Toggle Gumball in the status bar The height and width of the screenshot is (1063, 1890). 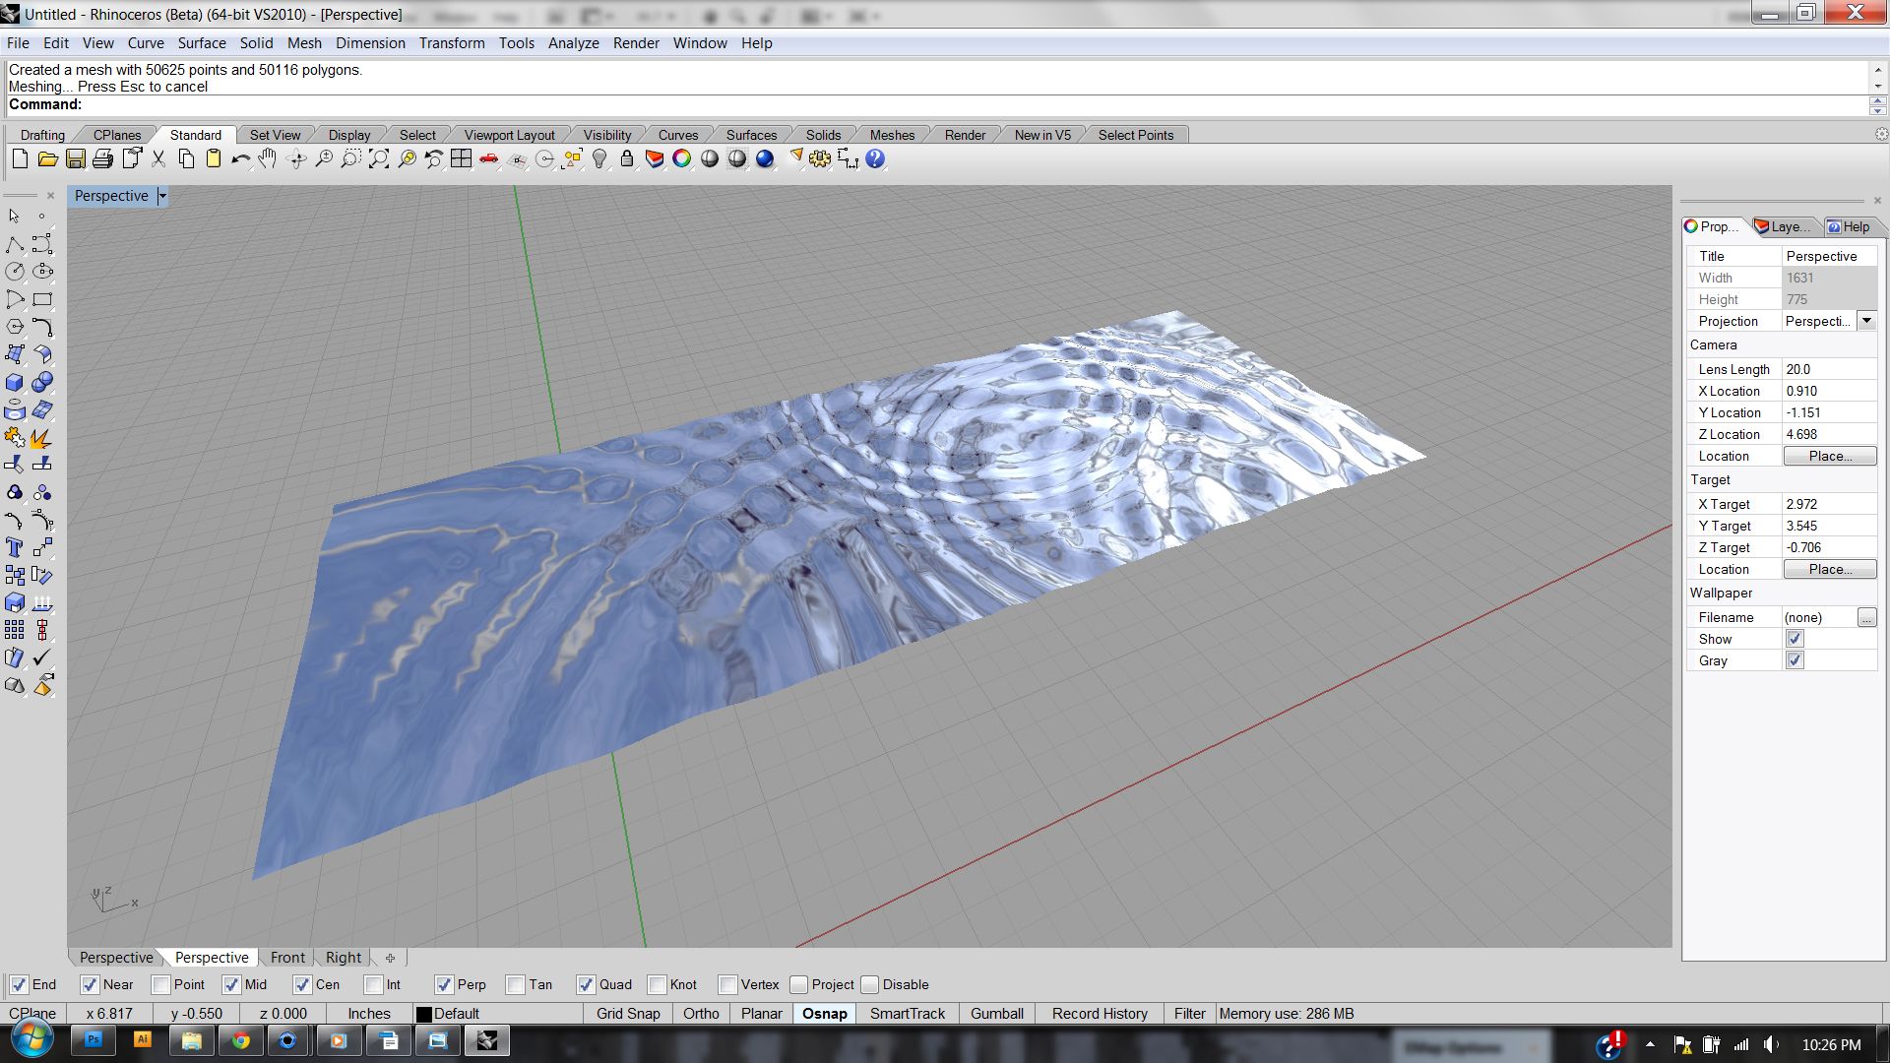tap(996, 1013)
